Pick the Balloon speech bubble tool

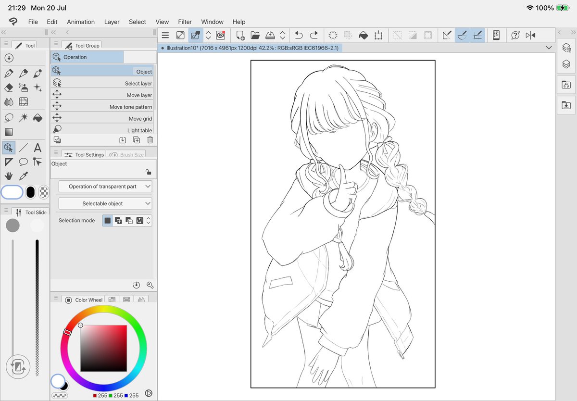pos(23,162)
